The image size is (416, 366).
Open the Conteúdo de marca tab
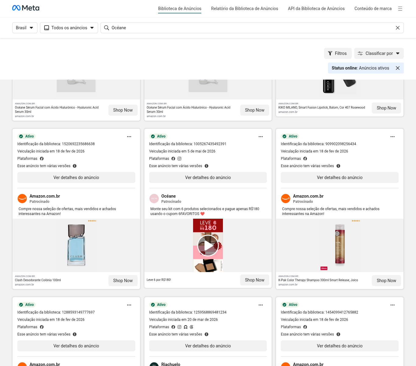(x=373, y=9)
